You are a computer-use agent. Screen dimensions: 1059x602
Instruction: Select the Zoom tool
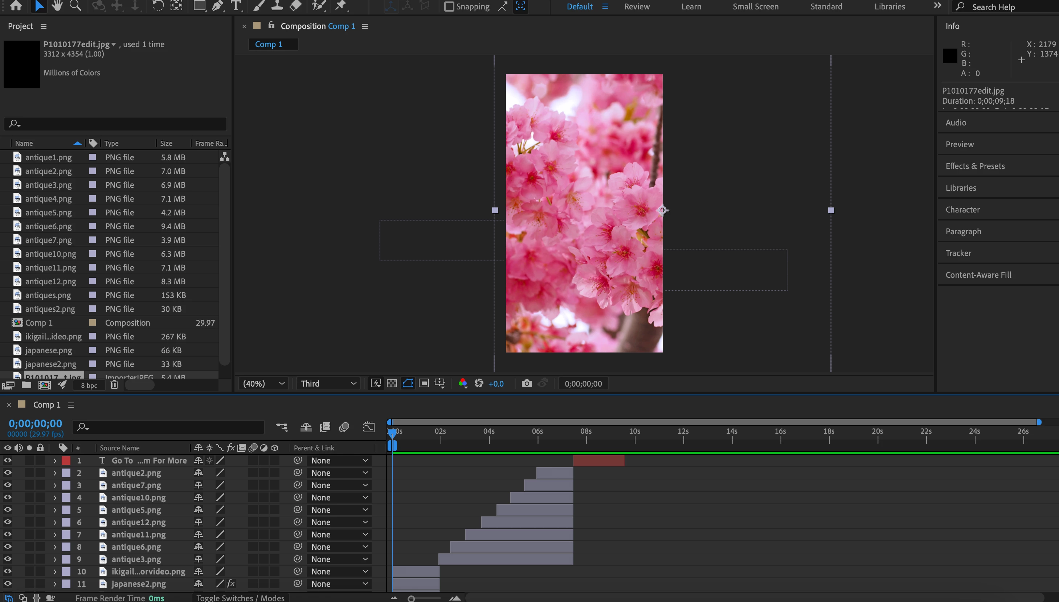[75, 6]
